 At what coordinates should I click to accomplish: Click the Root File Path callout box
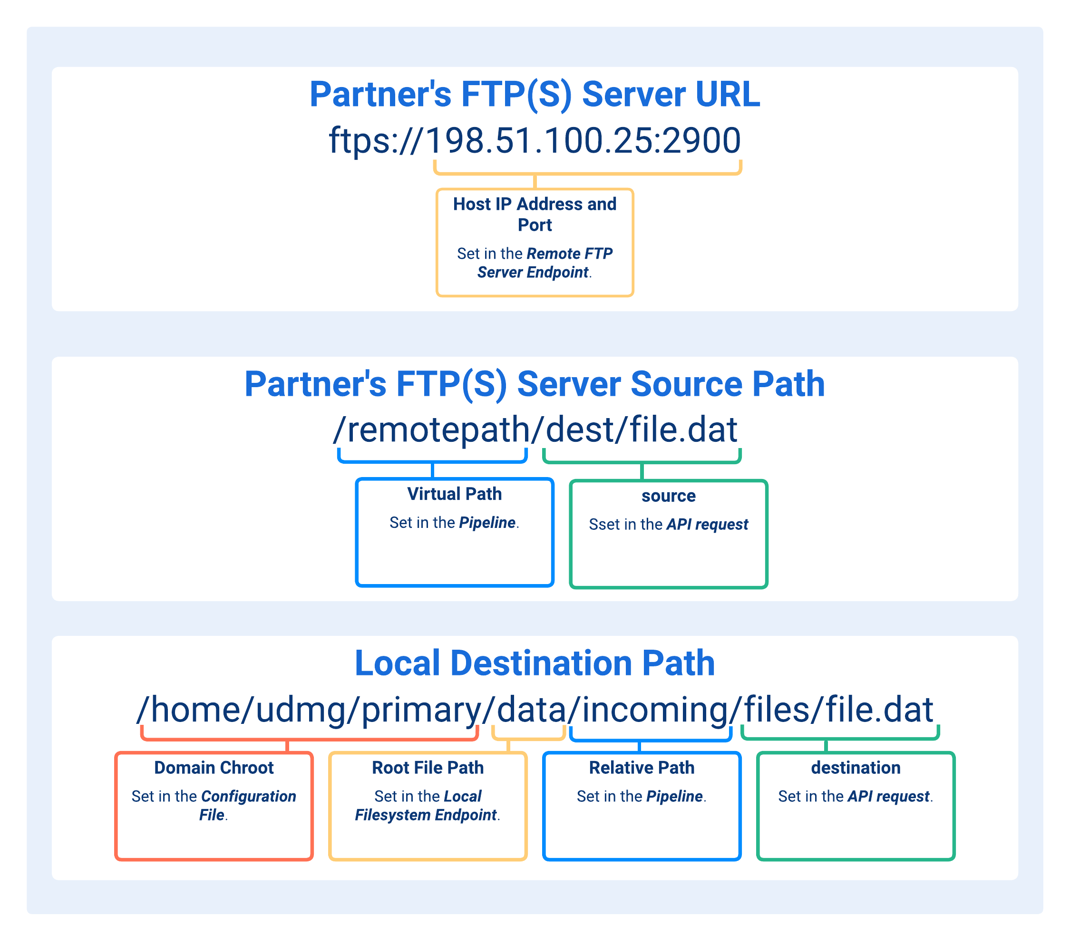[x=427, y=806]
